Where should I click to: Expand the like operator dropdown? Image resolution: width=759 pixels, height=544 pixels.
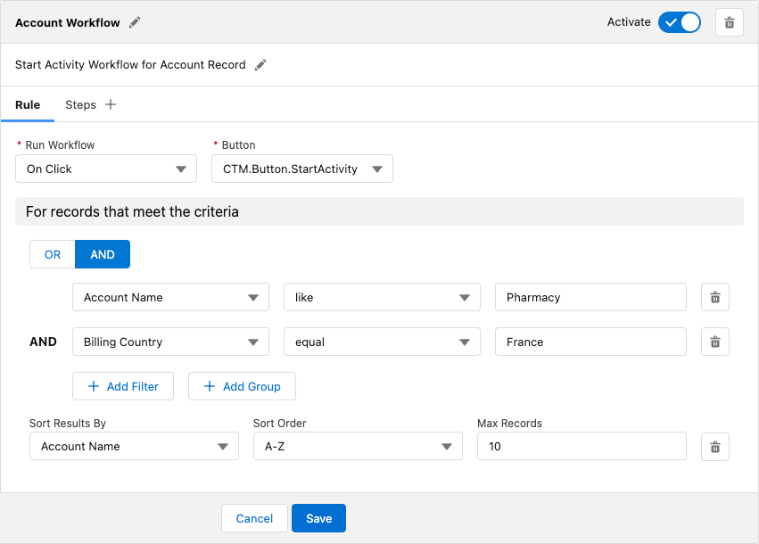click(382, 297)
